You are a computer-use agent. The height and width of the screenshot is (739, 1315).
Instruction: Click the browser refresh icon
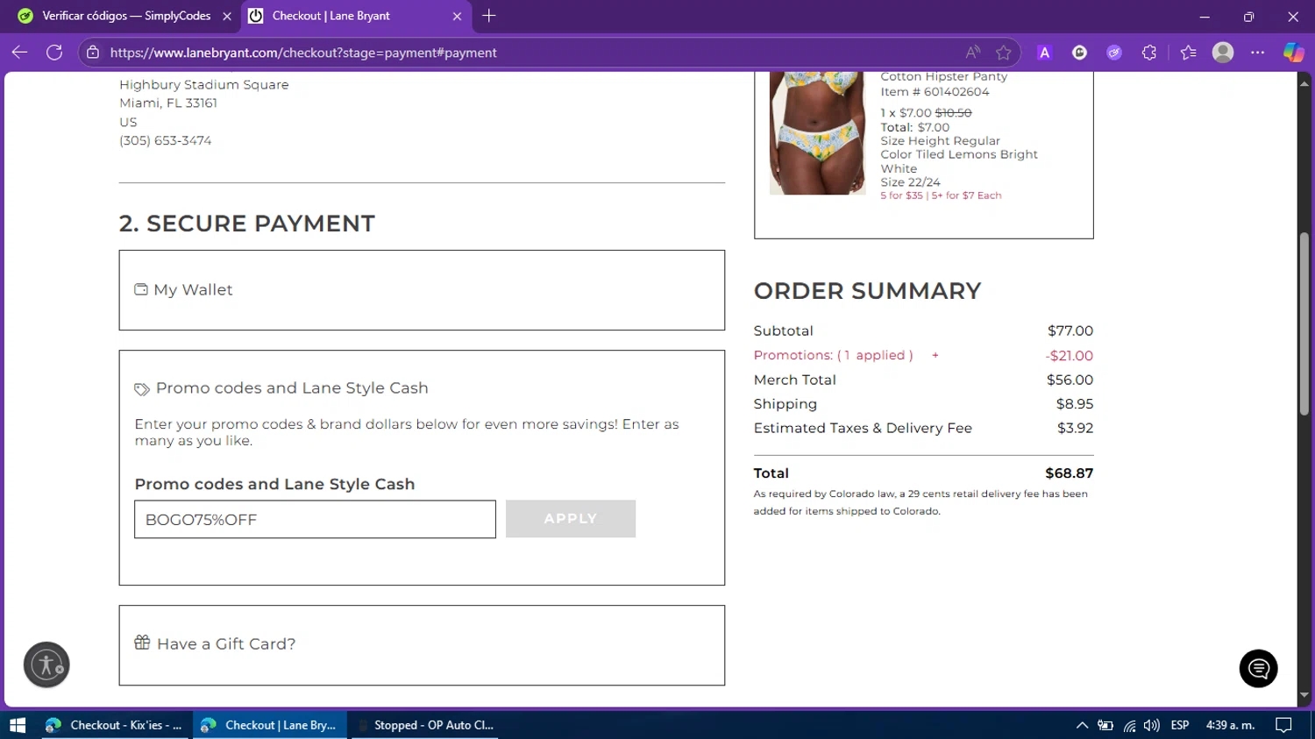tap(54, 53)
